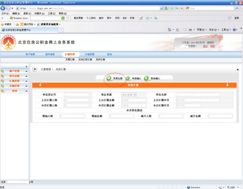The width and height of the screenshot is (243, 189).
Task: Open the 资金来源 dropdown
Action: point(135,94)
